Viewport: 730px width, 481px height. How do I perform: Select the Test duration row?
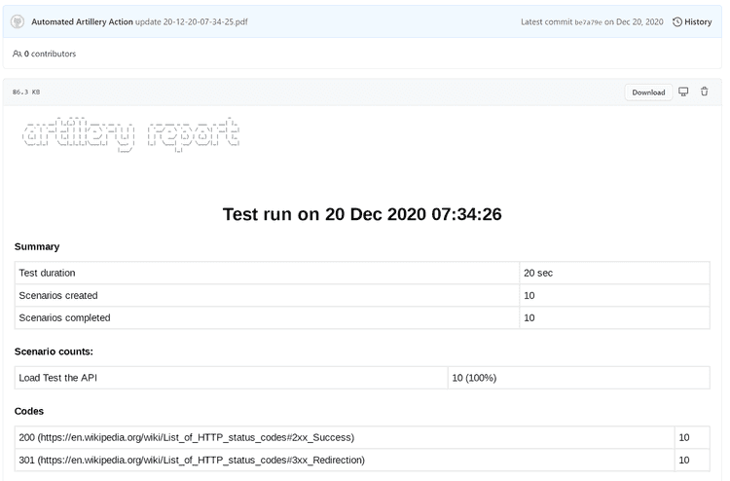pyautogui.click(x=362, y=273)
